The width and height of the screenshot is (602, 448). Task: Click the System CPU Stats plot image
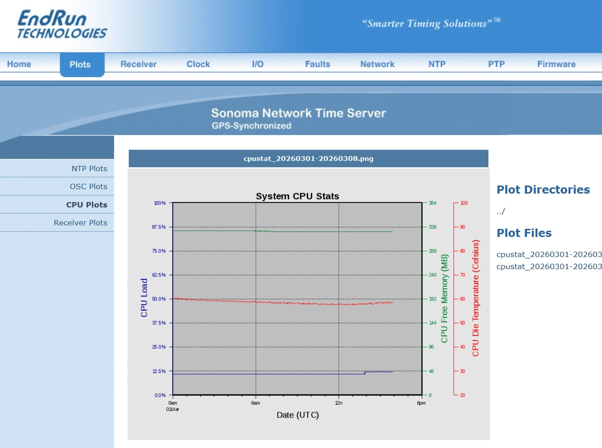[x=309, y=304]
